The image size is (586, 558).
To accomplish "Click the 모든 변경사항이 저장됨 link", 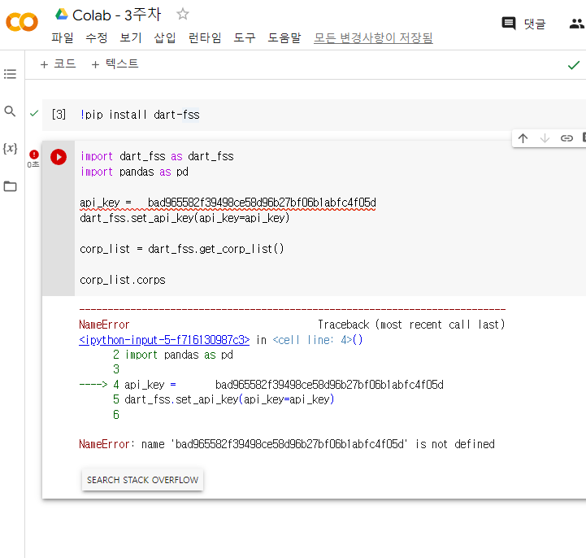I will pos(373,37).
